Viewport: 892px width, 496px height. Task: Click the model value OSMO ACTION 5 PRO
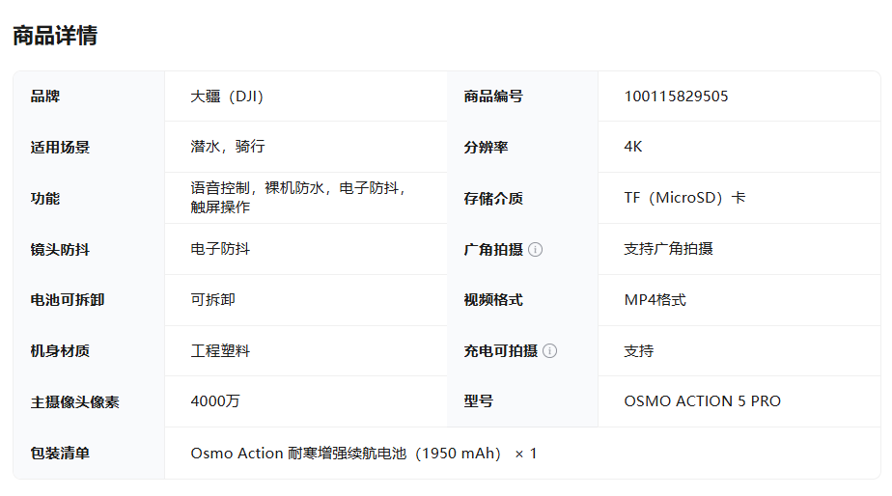click(702, 401)
